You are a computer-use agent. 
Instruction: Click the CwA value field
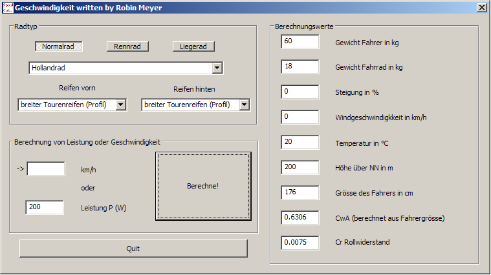pyautogui.click(x=300, y=218)
